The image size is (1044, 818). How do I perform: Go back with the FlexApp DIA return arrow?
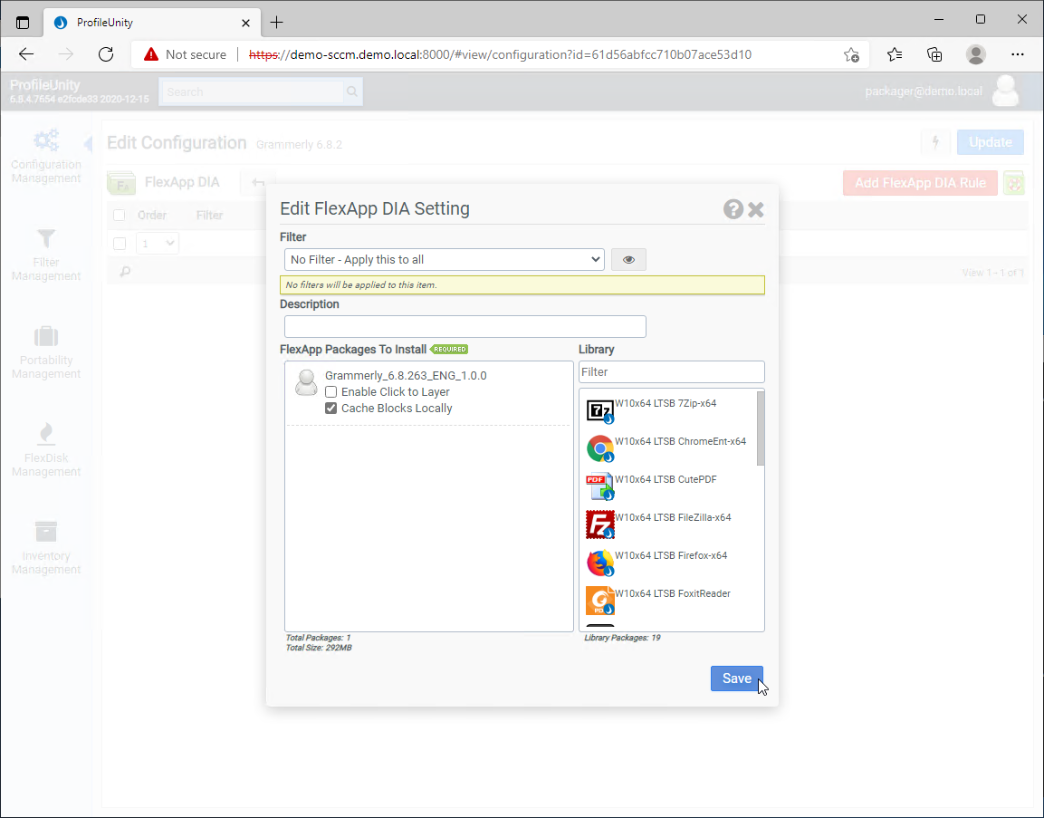coord(258,182)
